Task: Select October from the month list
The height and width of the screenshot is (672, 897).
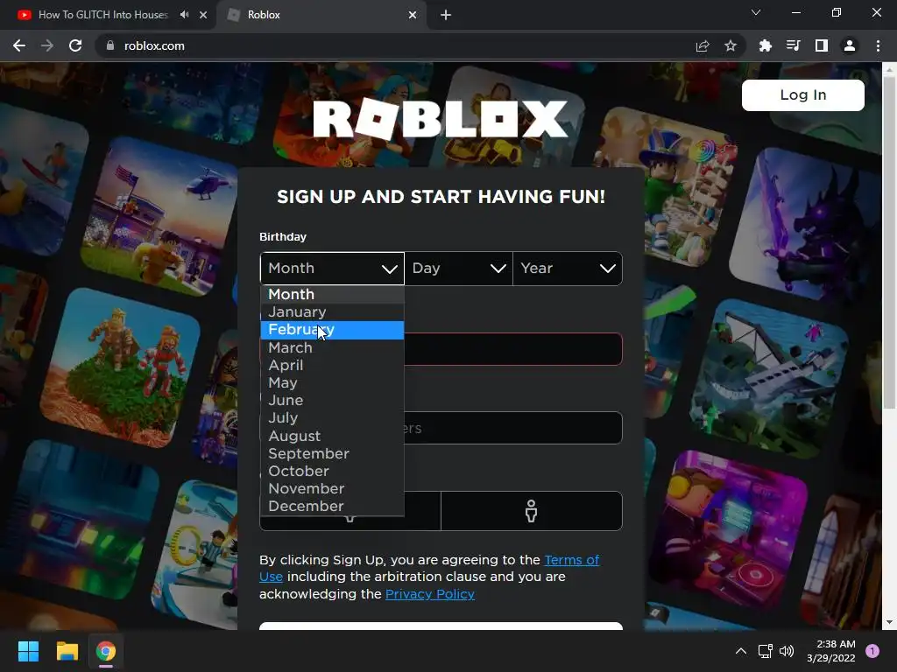Action: (x=332, y=472)
